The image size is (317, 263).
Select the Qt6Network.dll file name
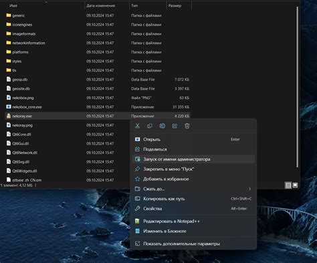point(25,153)
